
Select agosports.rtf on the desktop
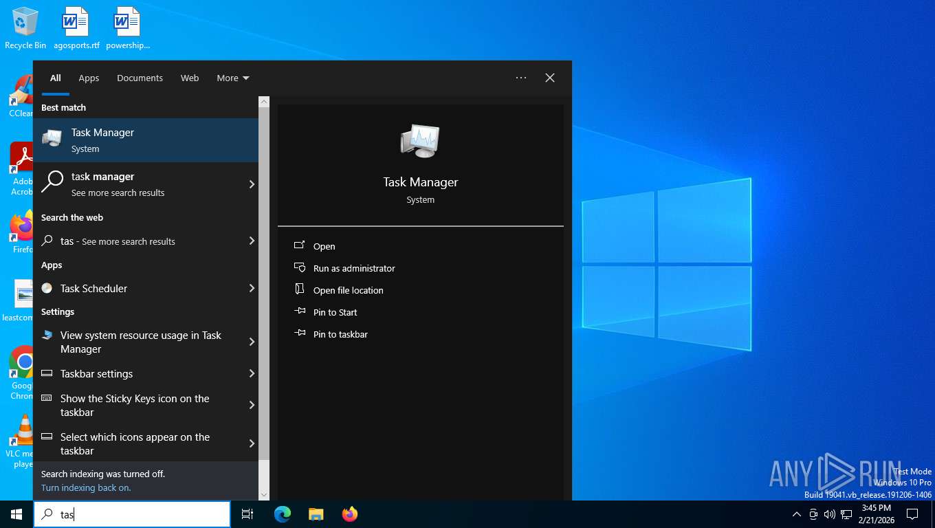pyautogui.click(x=76, y=28)
